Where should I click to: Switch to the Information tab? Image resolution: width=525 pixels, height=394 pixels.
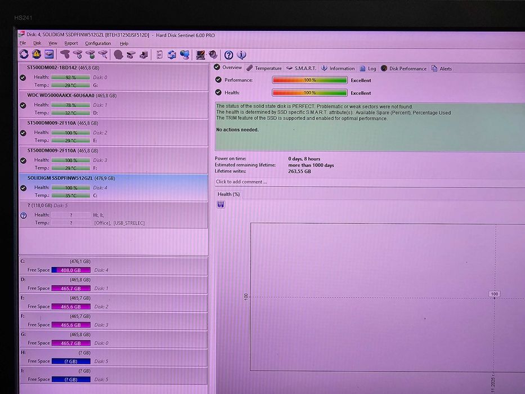pos(338,68)
